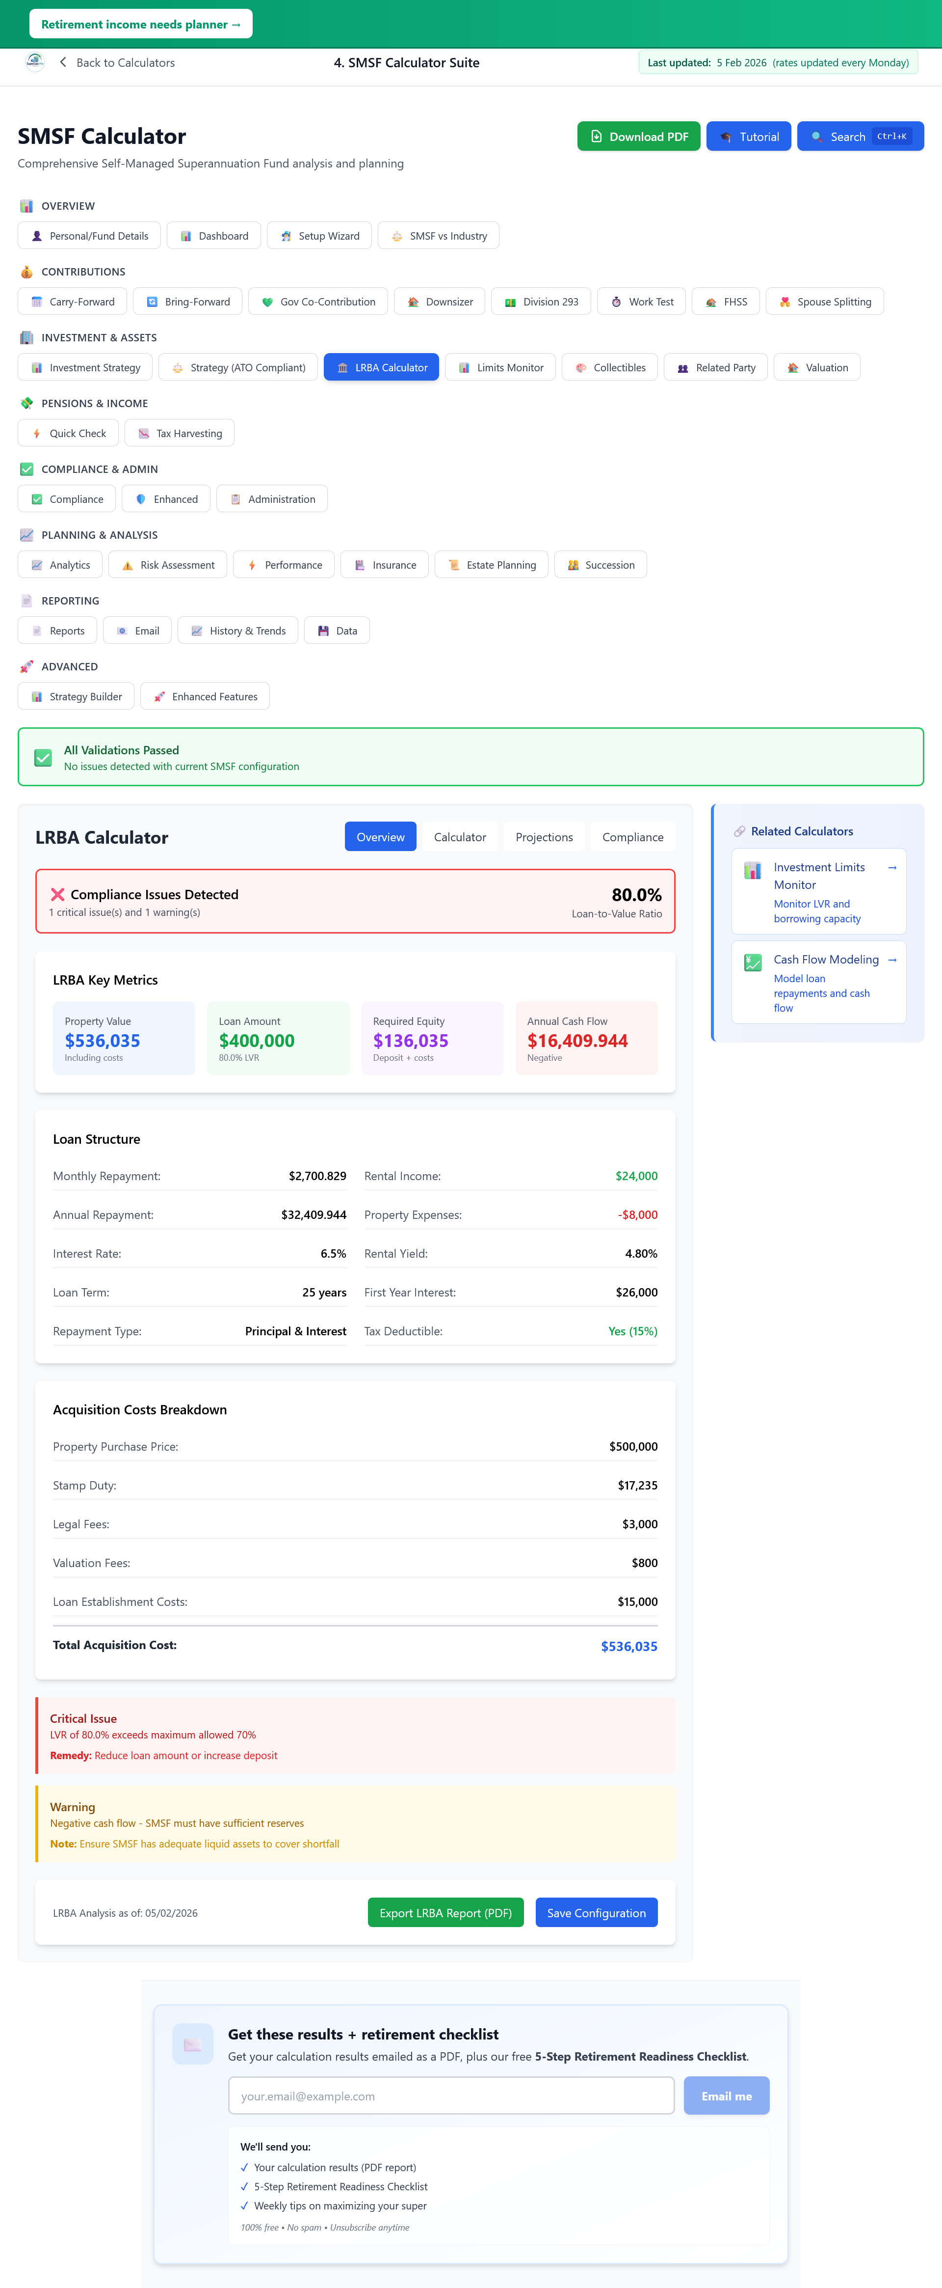The image size is (942, 2288).
Task: Open the Investment Limits Monitor arrow
Action: click(x=891, y=867)
